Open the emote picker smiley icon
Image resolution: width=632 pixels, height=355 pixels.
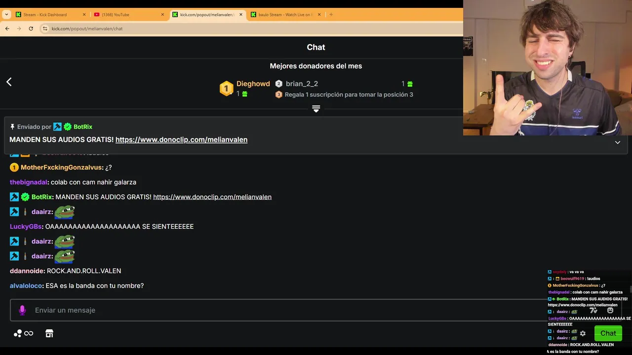point(610,310)
